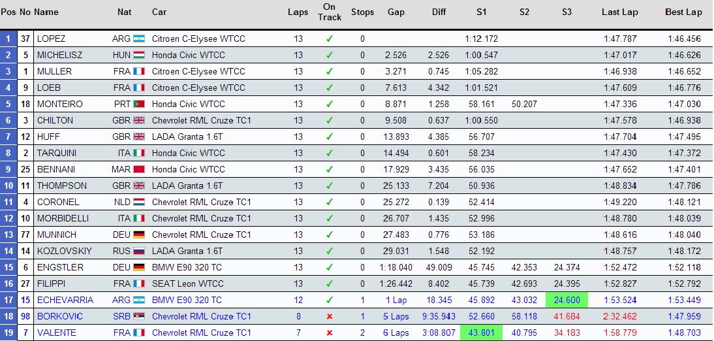Click the UK flag in CHILTON row
This screenshot has width=714, height=341.
(139, 121)
